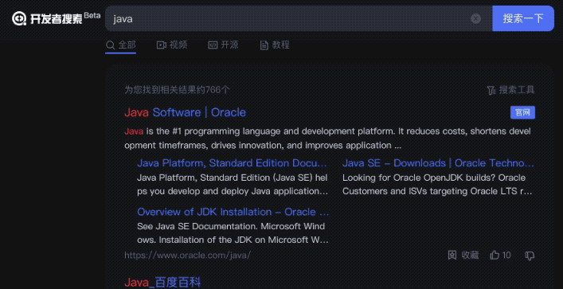This screenshot has height=289, width=563.
Task: Switch to the 视频 tab
Action: click(x=172, y=45)
